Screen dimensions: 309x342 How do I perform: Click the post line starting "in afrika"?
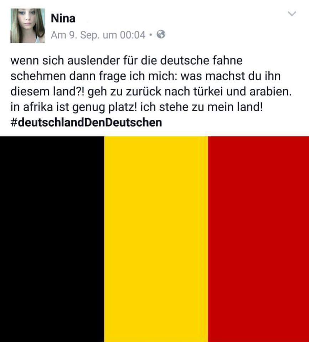pyautogui.click(x=137, y=107)
